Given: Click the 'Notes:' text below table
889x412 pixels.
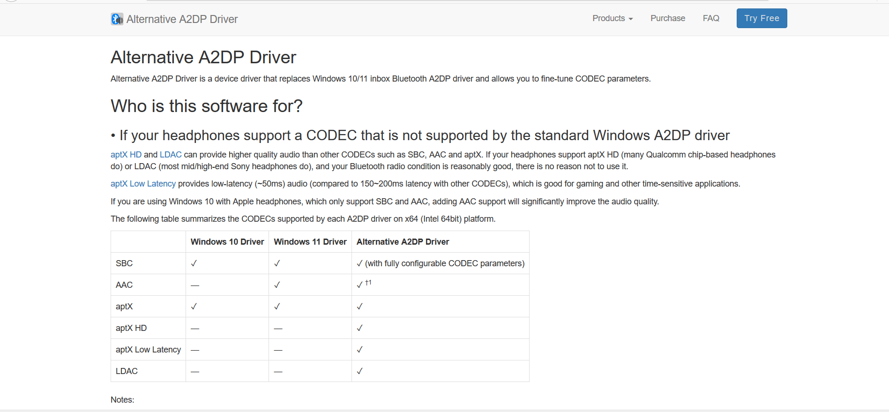Looking at the screenshot, I should [x=122, y=400].
